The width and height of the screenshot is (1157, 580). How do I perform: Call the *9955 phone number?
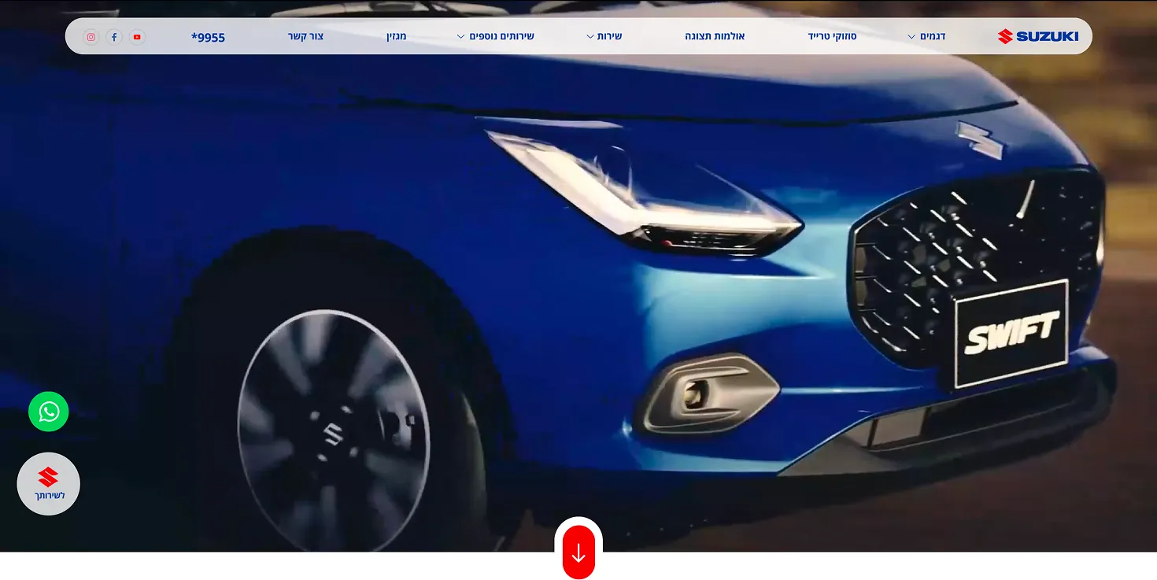pyautogui.click(x=208, y=36)
